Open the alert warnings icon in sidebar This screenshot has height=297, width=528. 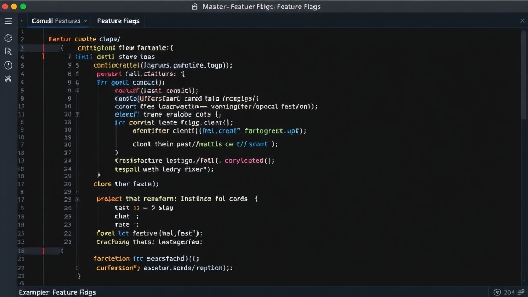(x=8, y=65)
